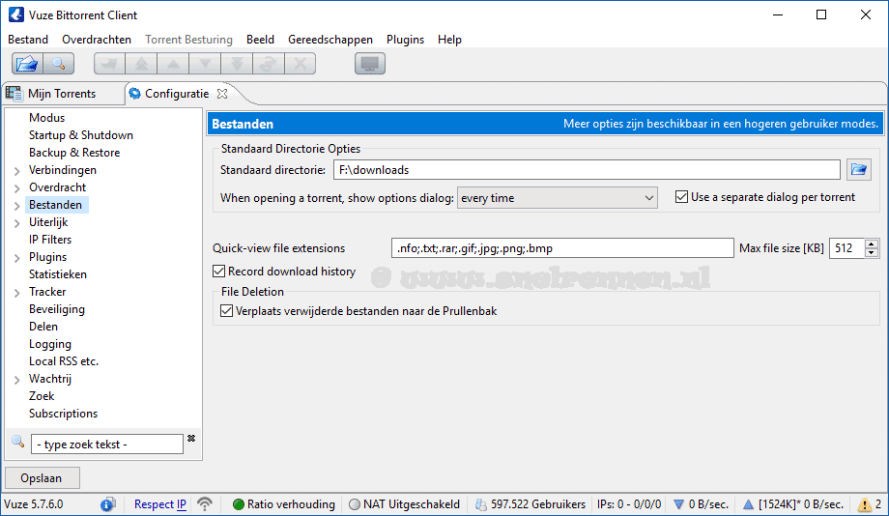Screen dimensions: 889x516
Task: Expand the Plugins tree node
Action: [17, 258]
